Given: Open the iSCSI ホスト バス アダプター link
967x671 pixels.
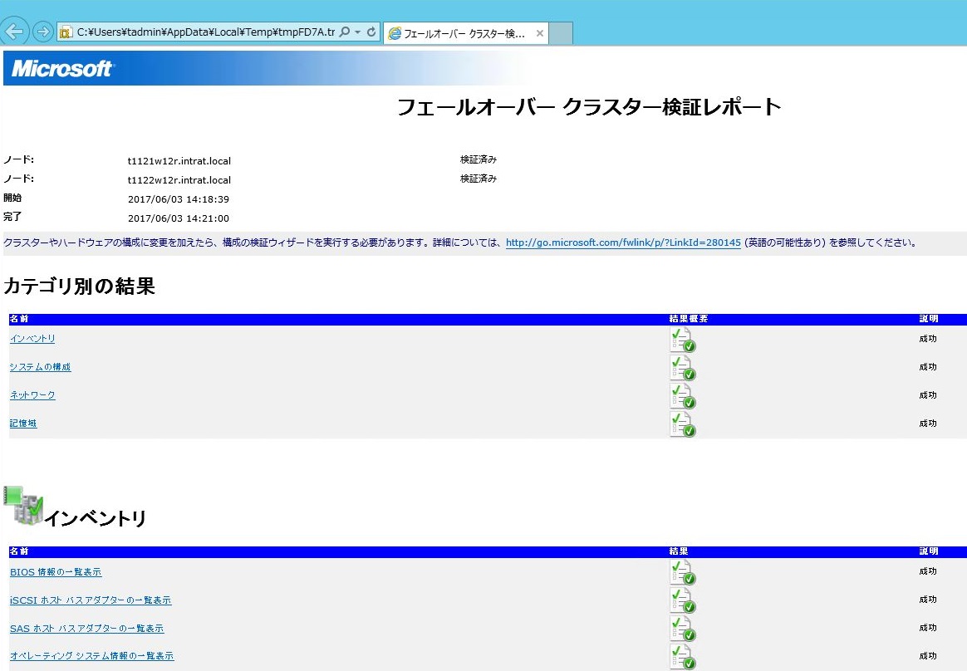Looking at the screenshot, I should 91,600.
